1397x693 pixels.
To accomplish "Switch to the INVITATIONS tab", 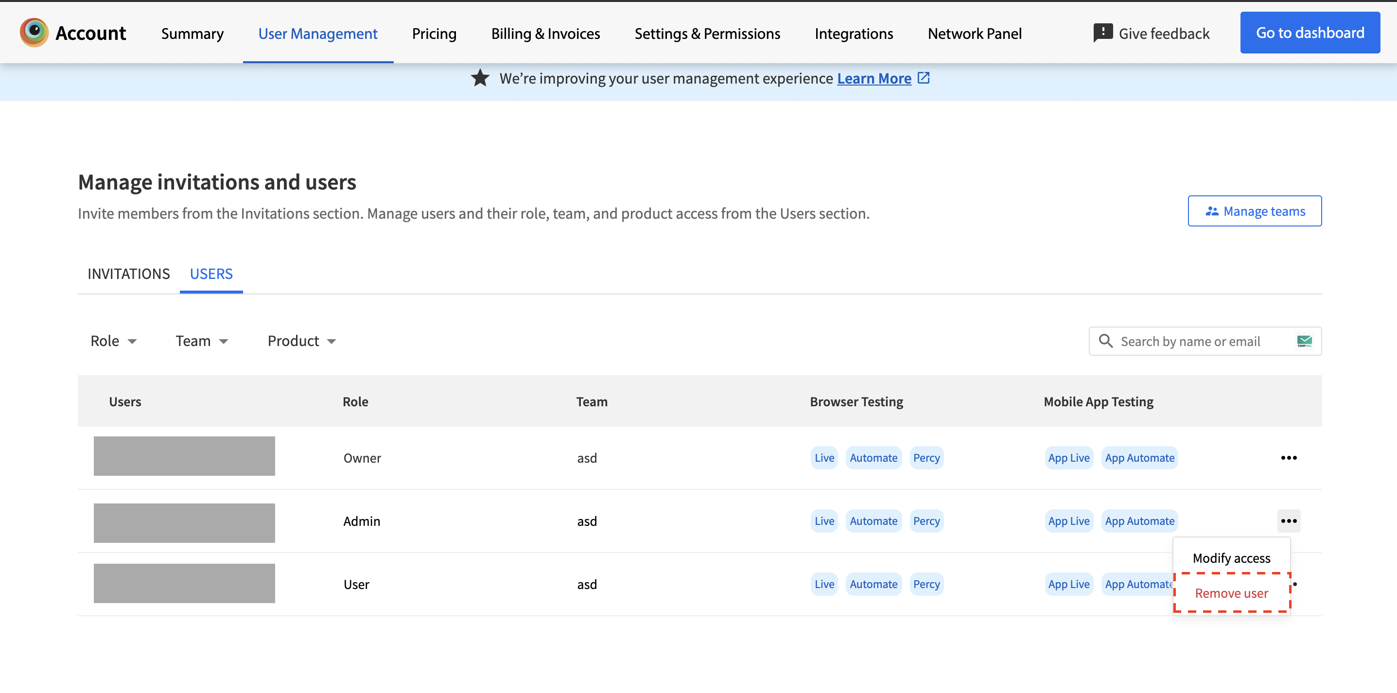I will coord(128,274).
